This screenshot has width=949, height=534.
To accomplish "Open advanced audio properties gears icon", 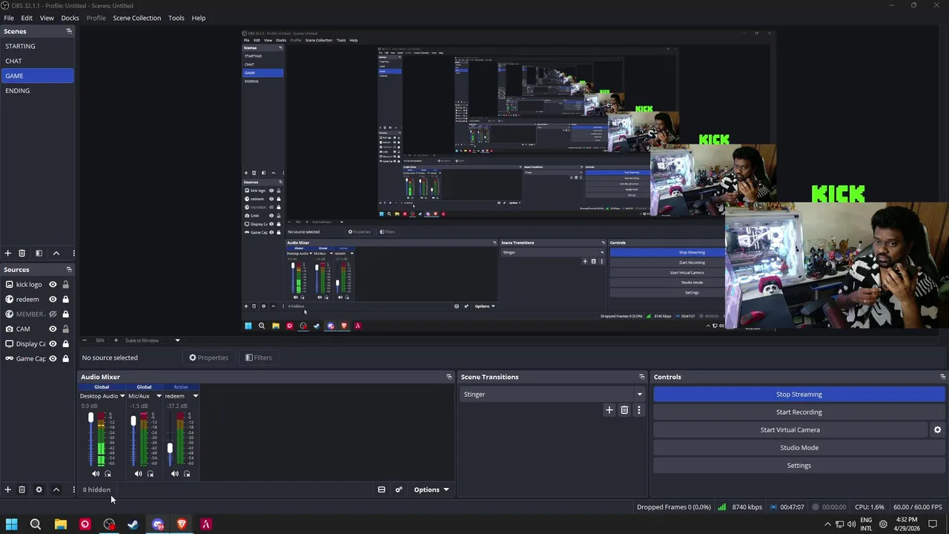I will [399, 489].
